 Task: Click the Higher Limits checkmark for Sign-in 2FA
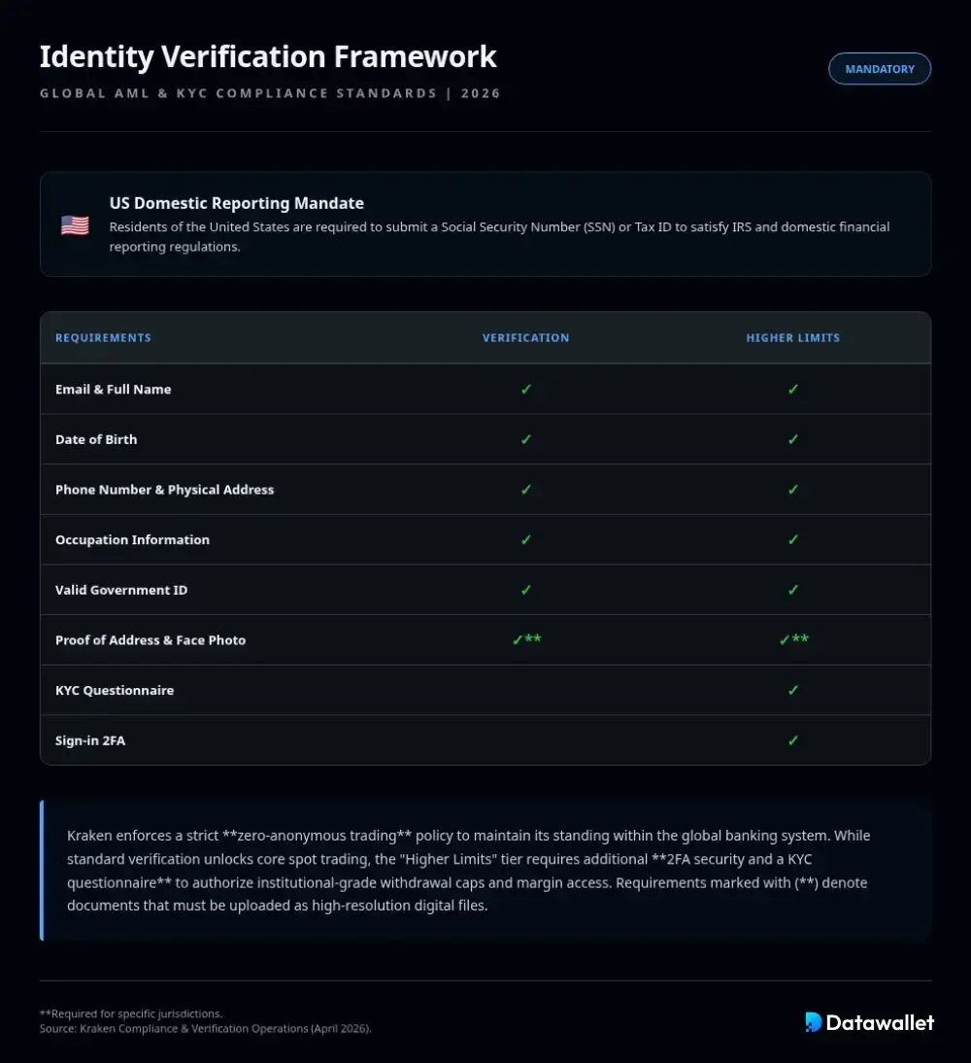coord(792,740)
